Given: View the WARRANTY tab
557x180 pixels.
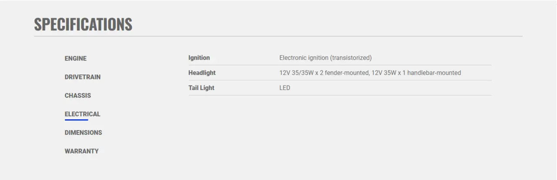Looking at the screenshot, I should point(81,151).
